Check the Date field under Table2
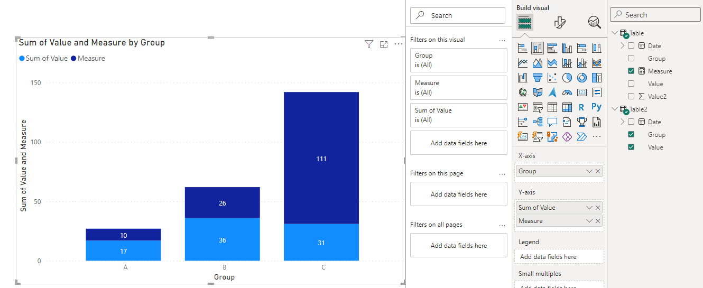 [x=631, y=122]
